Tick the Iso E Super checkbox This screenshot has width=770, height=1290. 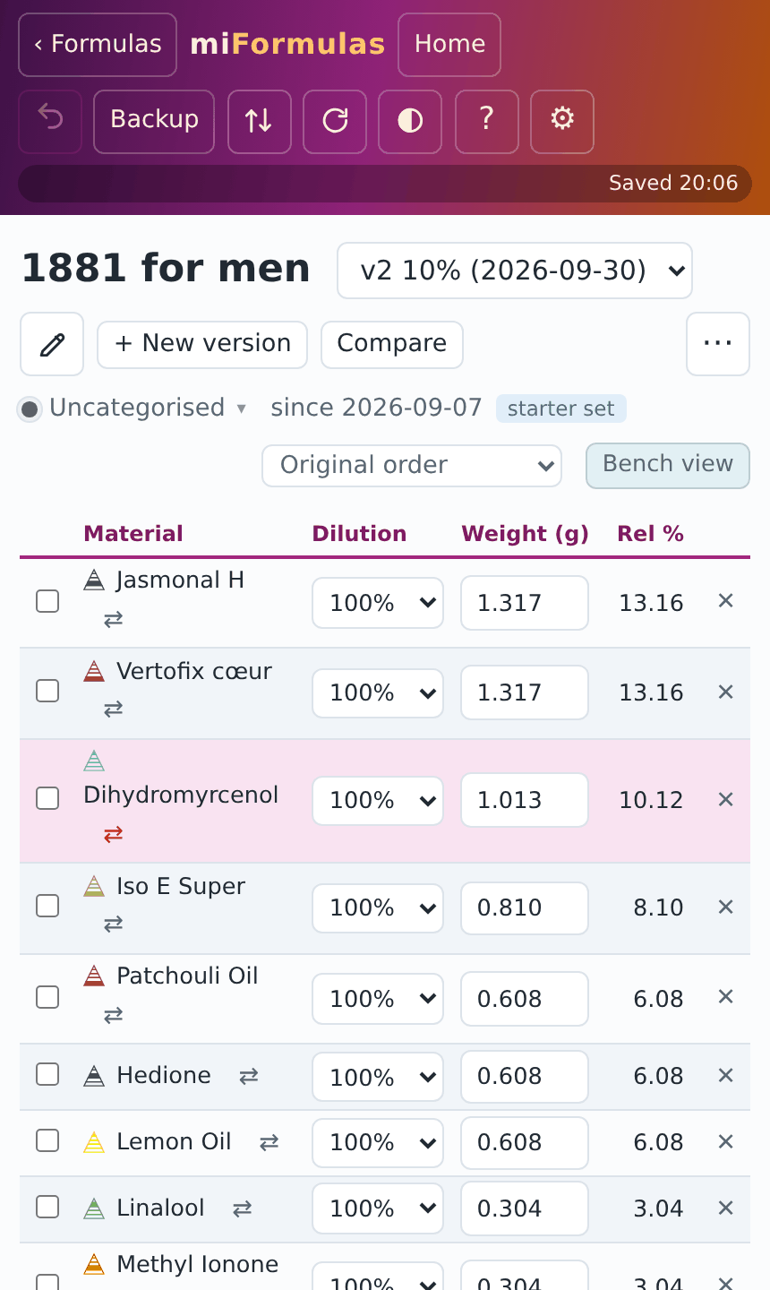[x=47, y=906]
